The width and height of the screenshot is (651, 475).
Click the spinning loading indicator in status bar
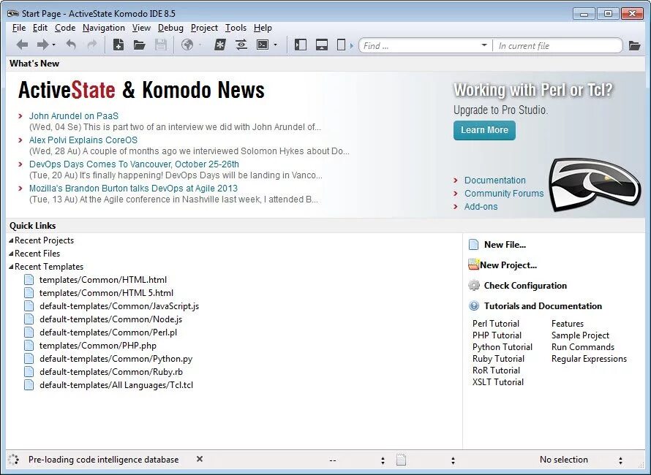coord(14,459)
